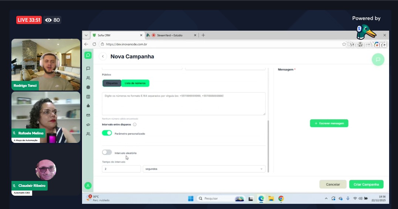
Task: Open the envelope mail sidebar icon
Action: 88,115
